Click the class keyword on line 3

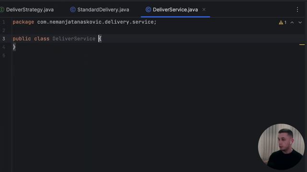[x=42, y=39]
